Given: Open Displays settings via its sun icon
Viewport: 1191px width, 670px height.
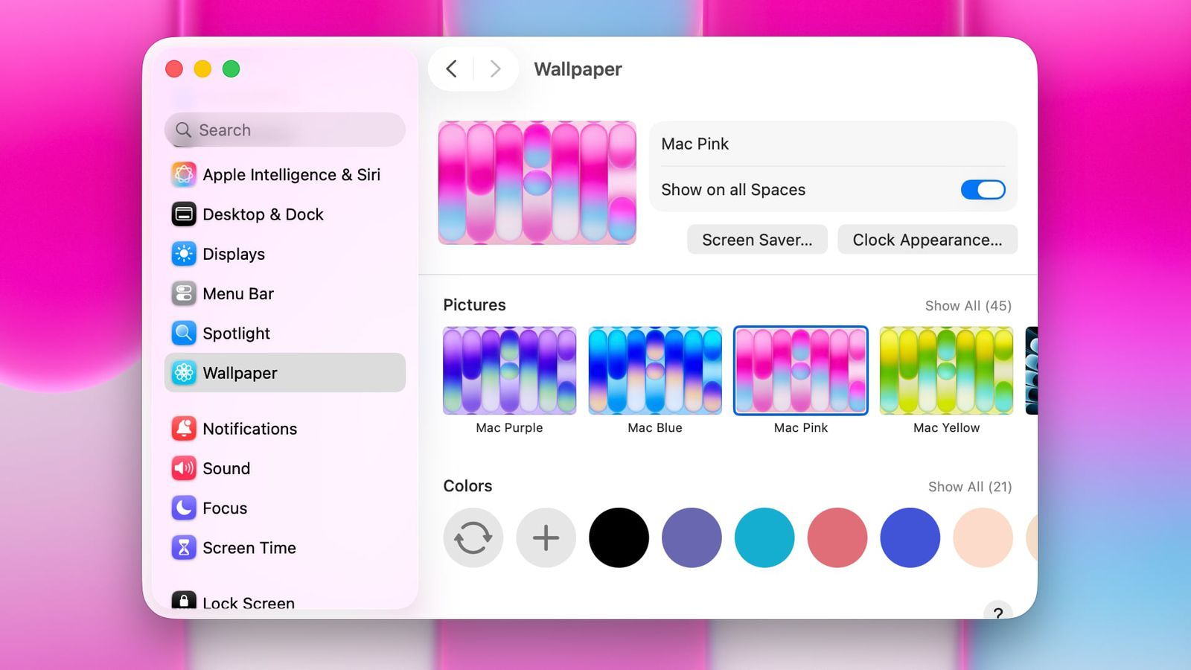Looking at the screenshot, I should 184,254.
